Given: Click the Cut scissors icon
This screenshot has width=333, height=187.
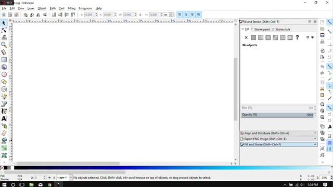Looking at the screenshot, I should (x=323, y=89).
